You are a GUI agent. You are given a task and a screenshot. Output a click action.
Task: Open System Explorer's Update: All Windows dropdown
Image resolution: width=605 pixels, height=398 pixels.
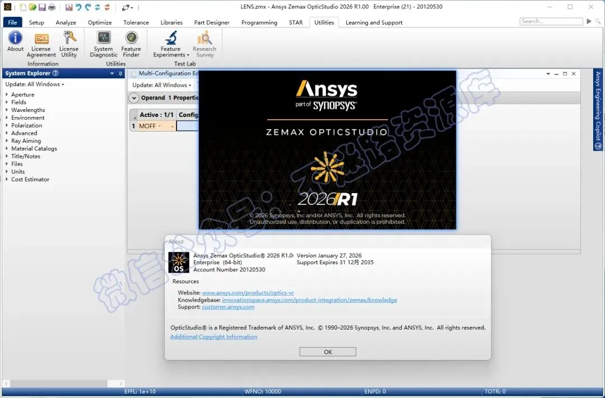pos(35,84)
